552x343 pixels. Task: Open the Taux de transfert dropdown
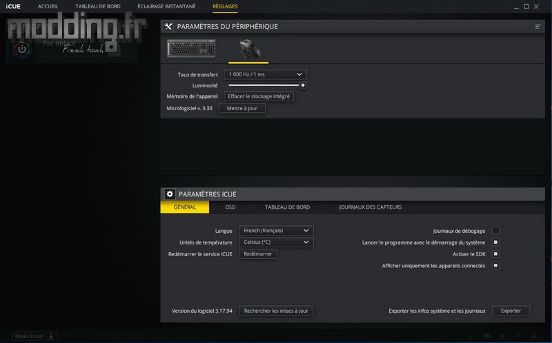pos(265,74)
